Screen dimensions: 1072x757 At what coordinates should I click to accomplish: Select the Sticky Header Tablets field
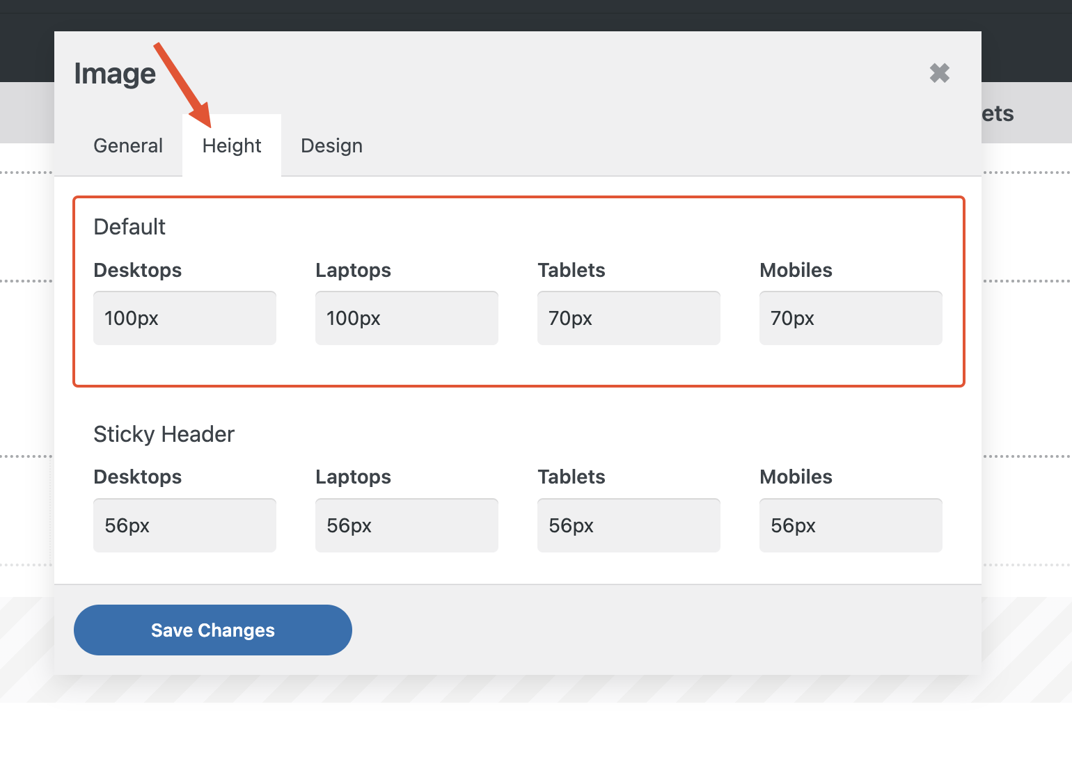(x=629, y=525)
